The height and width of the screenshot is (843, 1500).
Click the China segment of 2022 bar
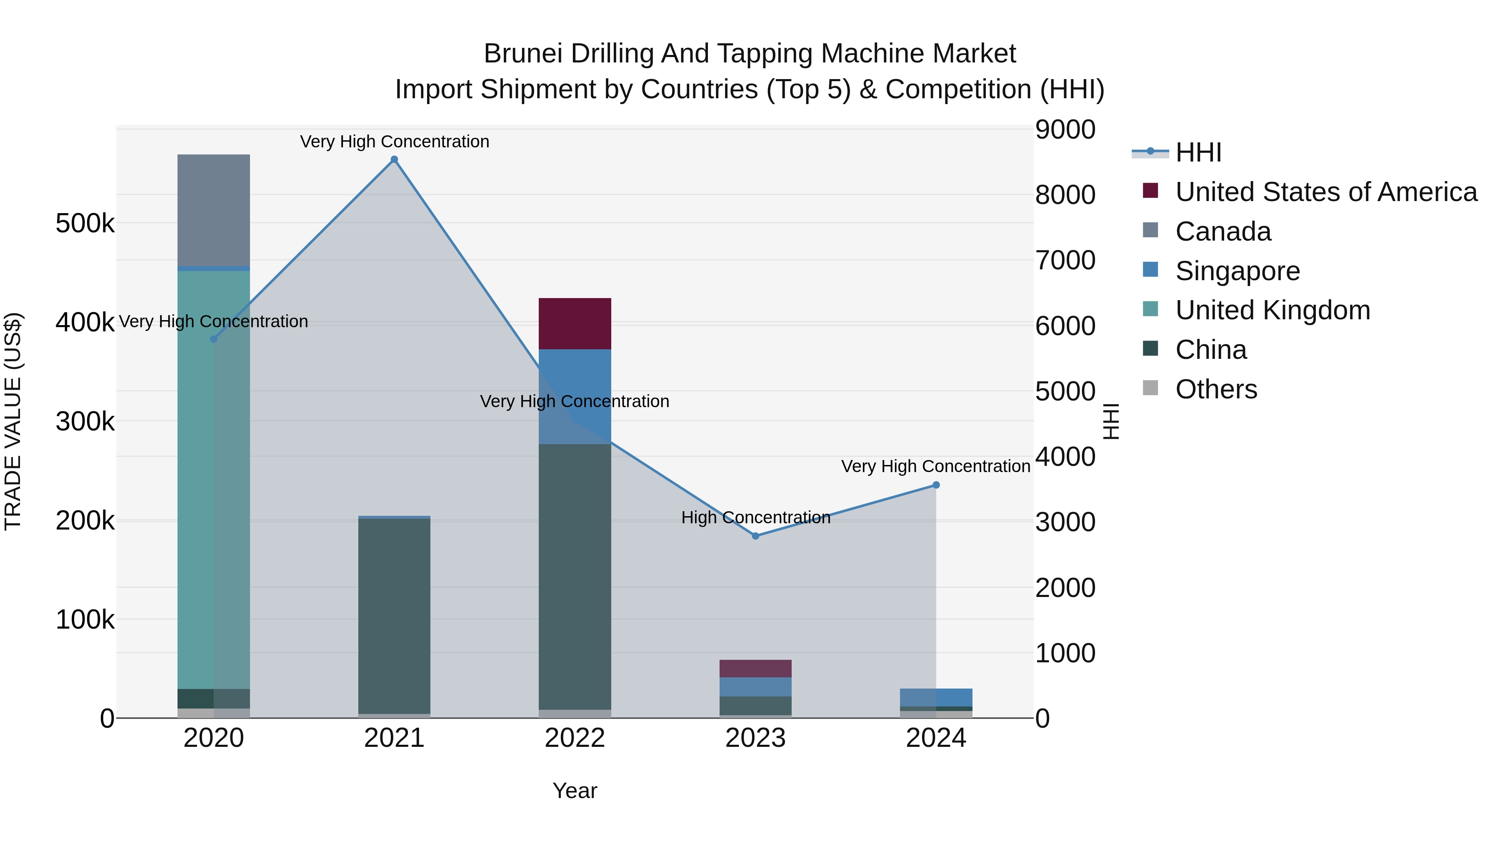coord(575,577)
